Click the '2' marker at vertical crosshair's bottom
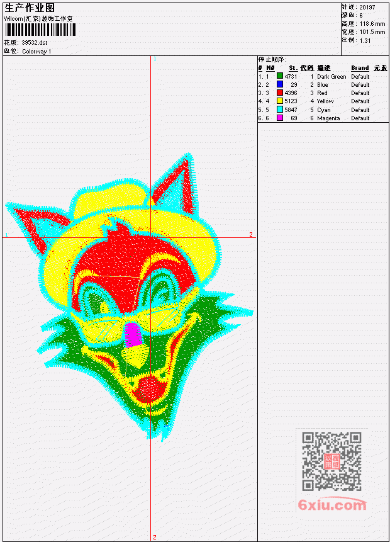This screenshot has height=542, width=390. tap(154, 537)
